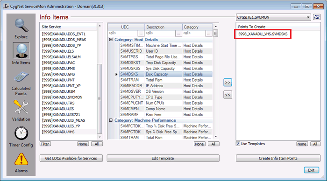The width and height of the screenshot is (327, 181).
Task: Open the CYGSITE1.SVCMON dropdown
Action: 308,17
